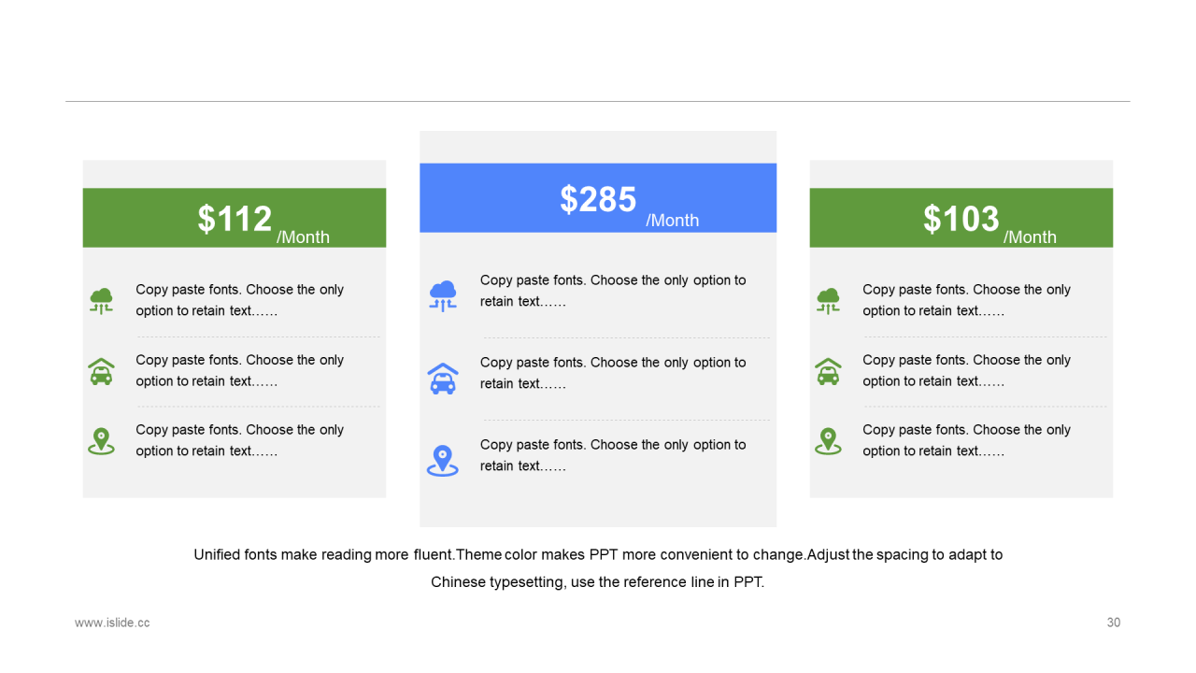Select the blue cloud icon in the $285 card
Image resolution: width=1196 pixels, height=673 pixels.
pos(443,295)
